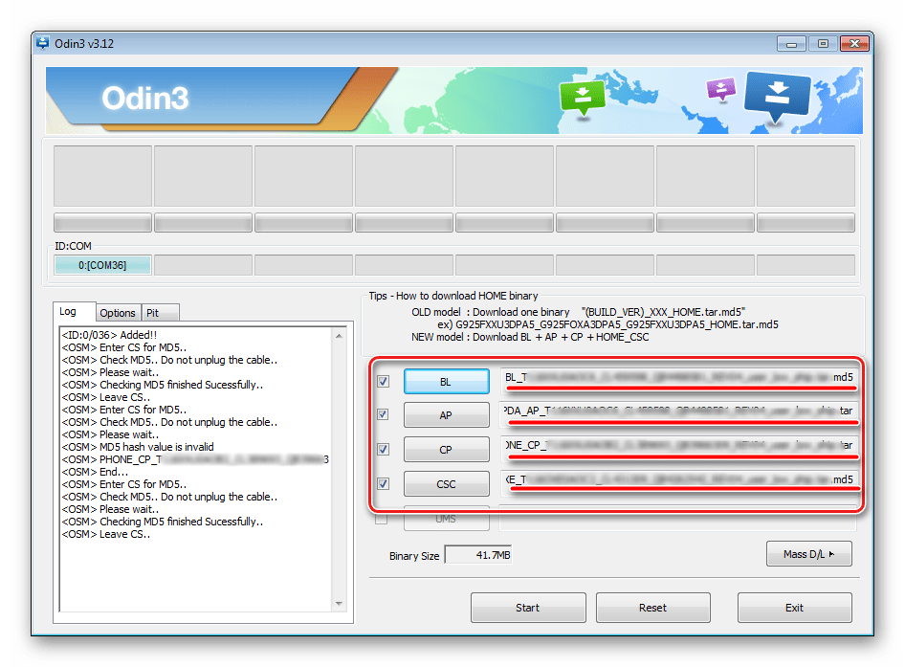This screenshot has width=905, height=667.
Task: Uncheck the BL file checkbox
Action: point(383,381)
